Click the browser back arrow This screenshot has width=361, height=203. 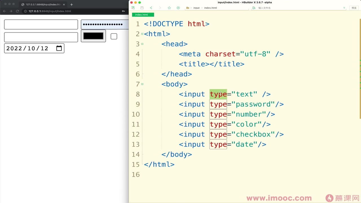coord(4,11)
